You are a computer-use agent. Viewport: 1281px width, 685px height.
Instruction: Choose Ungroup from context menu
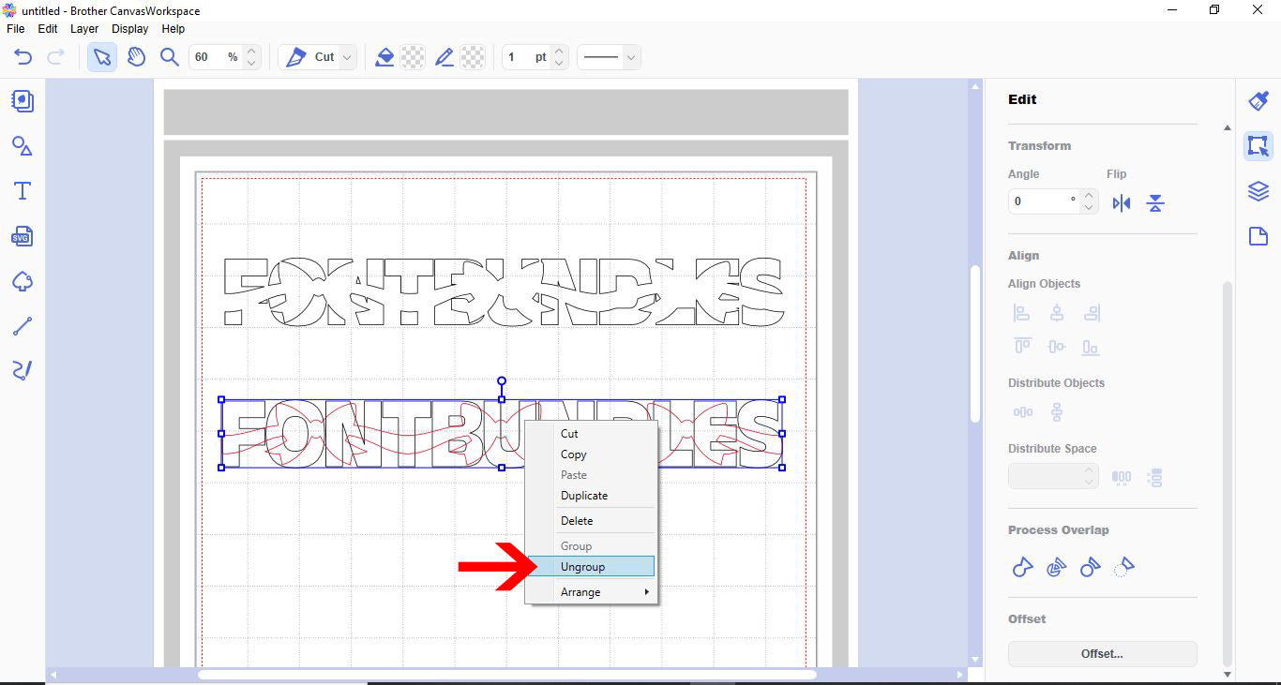593,567
